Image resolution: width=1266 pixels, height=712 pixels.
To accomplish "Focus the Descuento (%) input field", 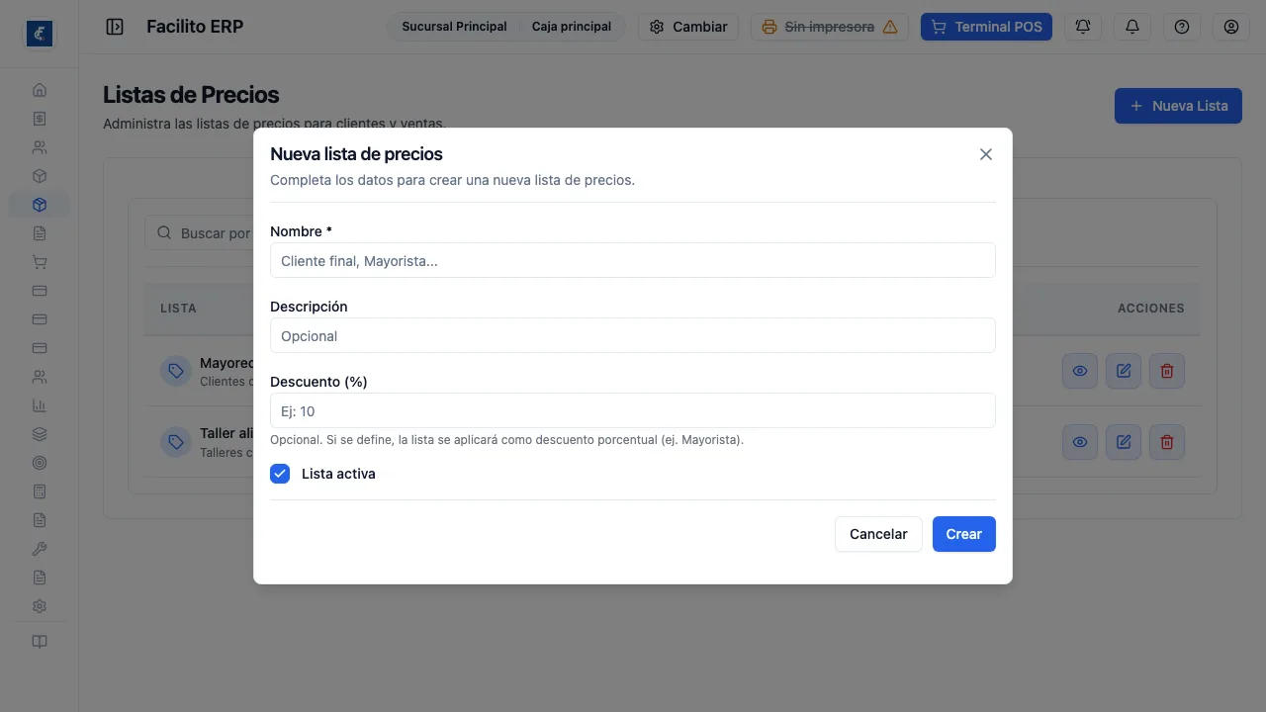I will click(x=633, y=410).
